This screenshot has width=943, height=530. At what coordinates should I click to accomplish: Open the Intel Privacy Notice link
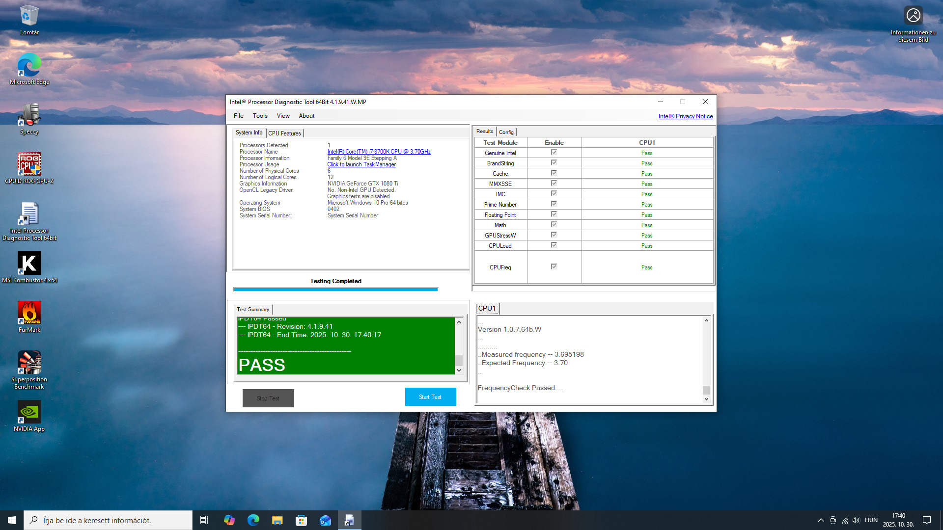[x=685, y=116]
